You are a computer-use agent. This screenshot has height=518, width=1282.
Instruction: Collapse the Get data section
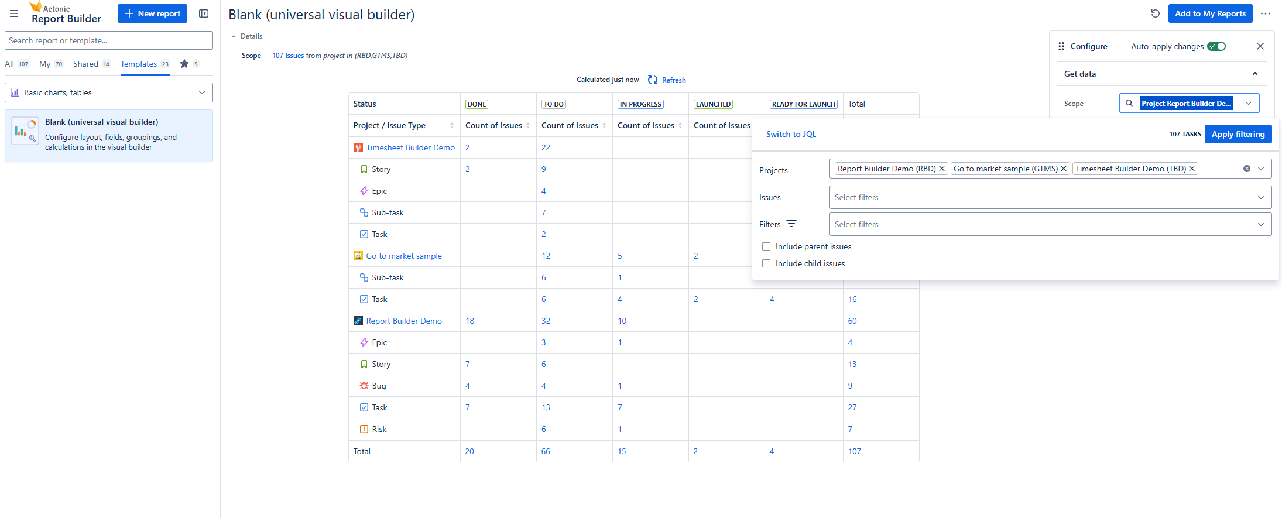pos(1255,74)
